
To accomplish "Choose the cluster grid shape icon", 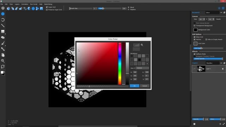I will [x=37, y=8].
